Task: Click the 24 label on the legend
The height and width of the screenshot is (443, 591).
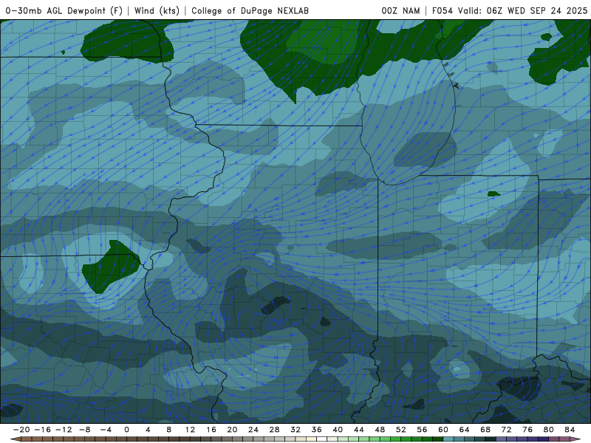Action: (x=253, y=430)
